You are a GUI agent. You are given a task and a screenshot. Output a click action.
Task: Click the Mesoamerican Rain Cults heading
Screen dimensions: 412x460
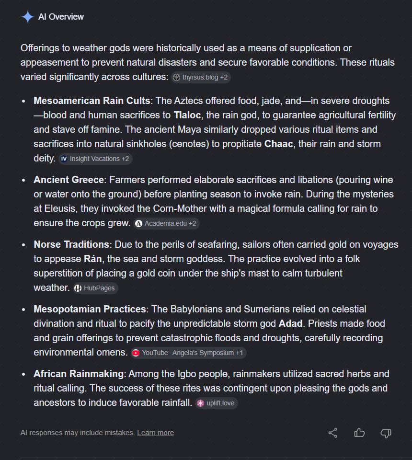coord(92,101)
